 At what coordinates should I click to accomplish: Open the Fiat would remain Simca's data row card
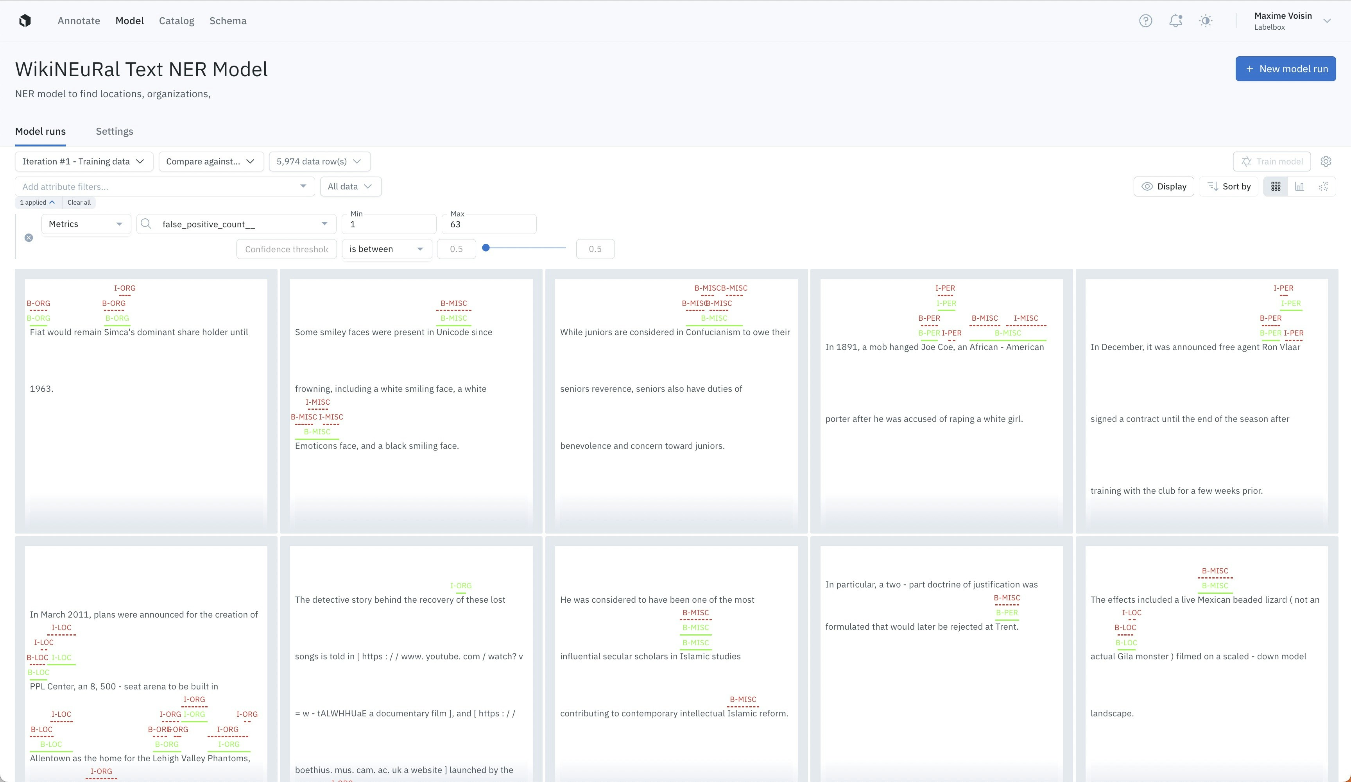[x=146, y=401]
